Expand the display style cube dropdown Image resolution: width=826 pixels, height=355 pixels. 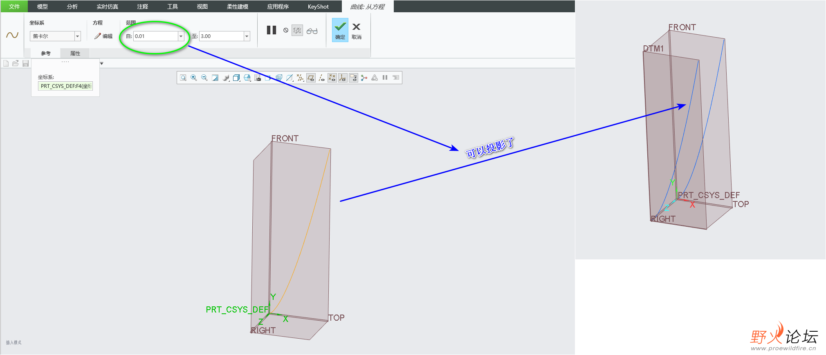tap(236, 78)
